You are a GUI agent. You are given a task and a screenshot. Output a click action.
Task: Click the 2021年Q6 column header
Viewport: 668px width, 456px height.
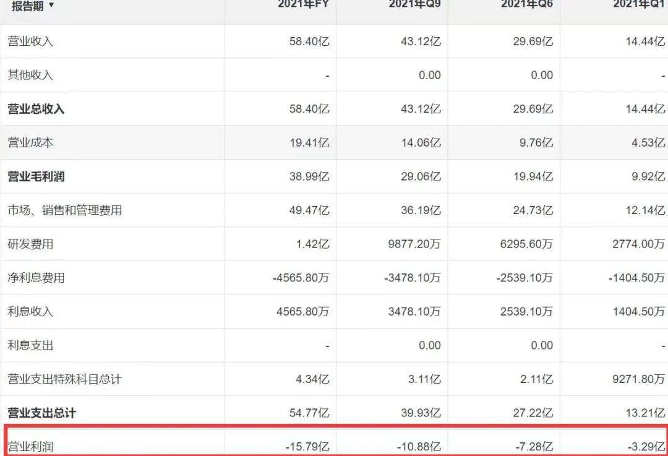526,5
